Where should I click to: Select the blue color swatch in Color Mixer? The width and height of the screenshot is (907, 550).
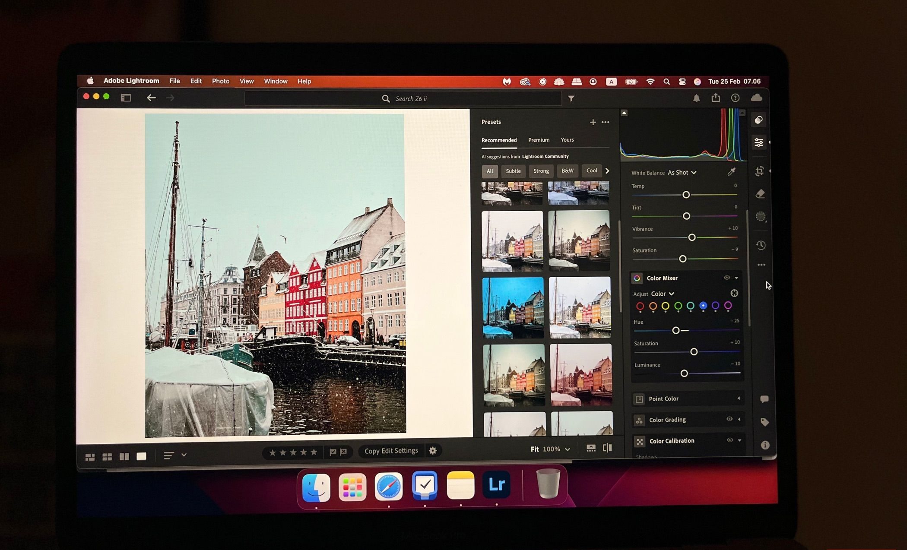pos(703,306)
